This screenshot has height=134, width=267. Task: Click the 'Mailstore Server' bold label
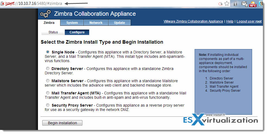67,81
